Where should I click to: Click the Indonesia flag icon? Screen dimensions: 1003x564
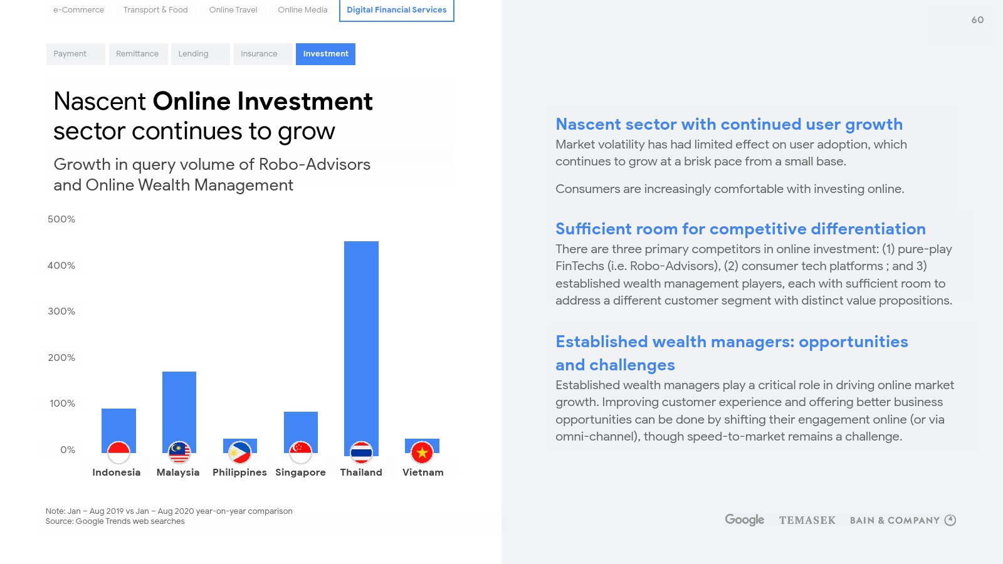click(118, 452)
